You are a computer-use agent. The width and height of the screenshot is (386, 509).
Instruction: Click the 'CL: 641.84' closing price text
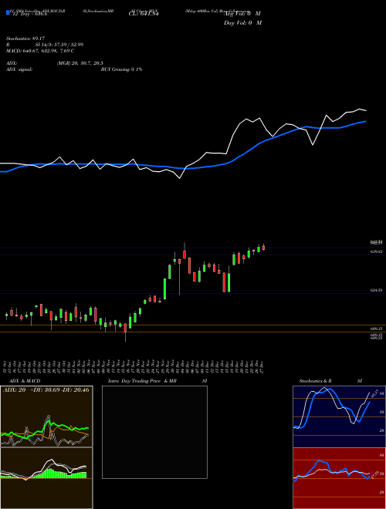pos(144,14)
